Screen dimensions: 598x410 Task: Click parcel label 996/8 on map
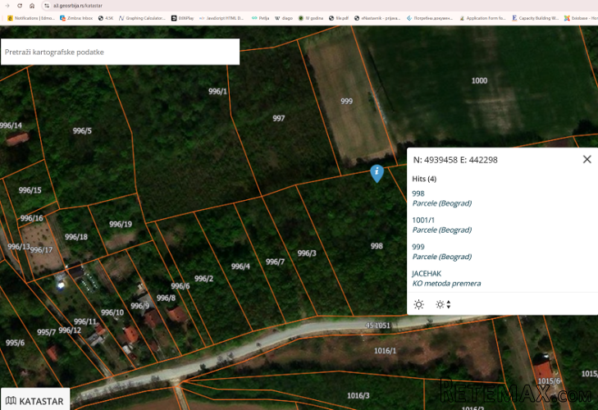pos(166,298)
